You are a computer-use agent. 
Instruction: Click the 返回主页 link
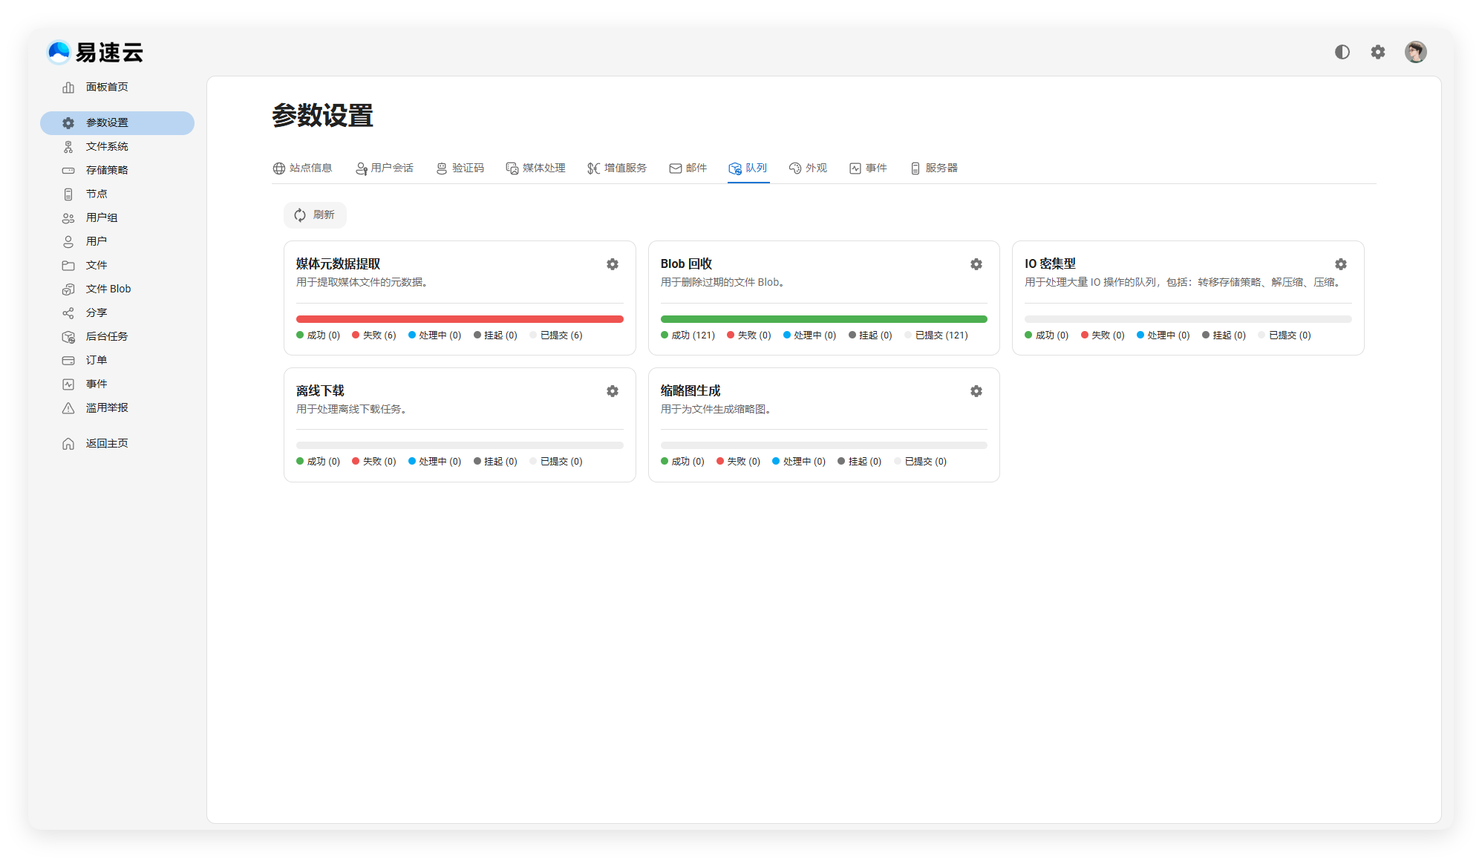pyautogui.click(x=107, y=444)
